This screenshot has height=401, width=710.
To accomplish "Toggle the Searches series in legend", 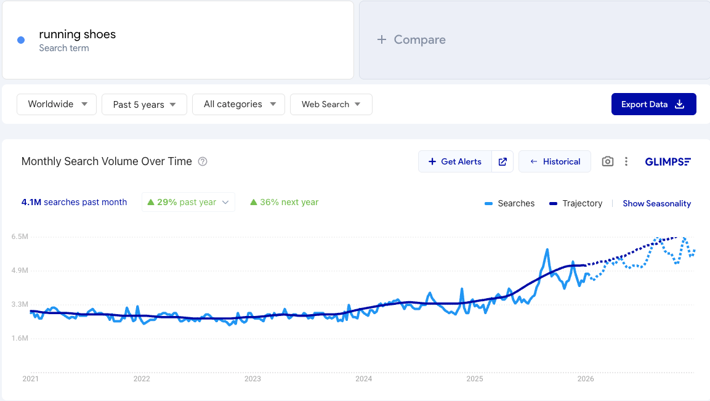I will [510, 203].
